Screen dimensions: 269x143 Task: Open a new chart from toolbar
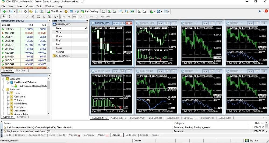pyautogui.click(x=4, y=11)
